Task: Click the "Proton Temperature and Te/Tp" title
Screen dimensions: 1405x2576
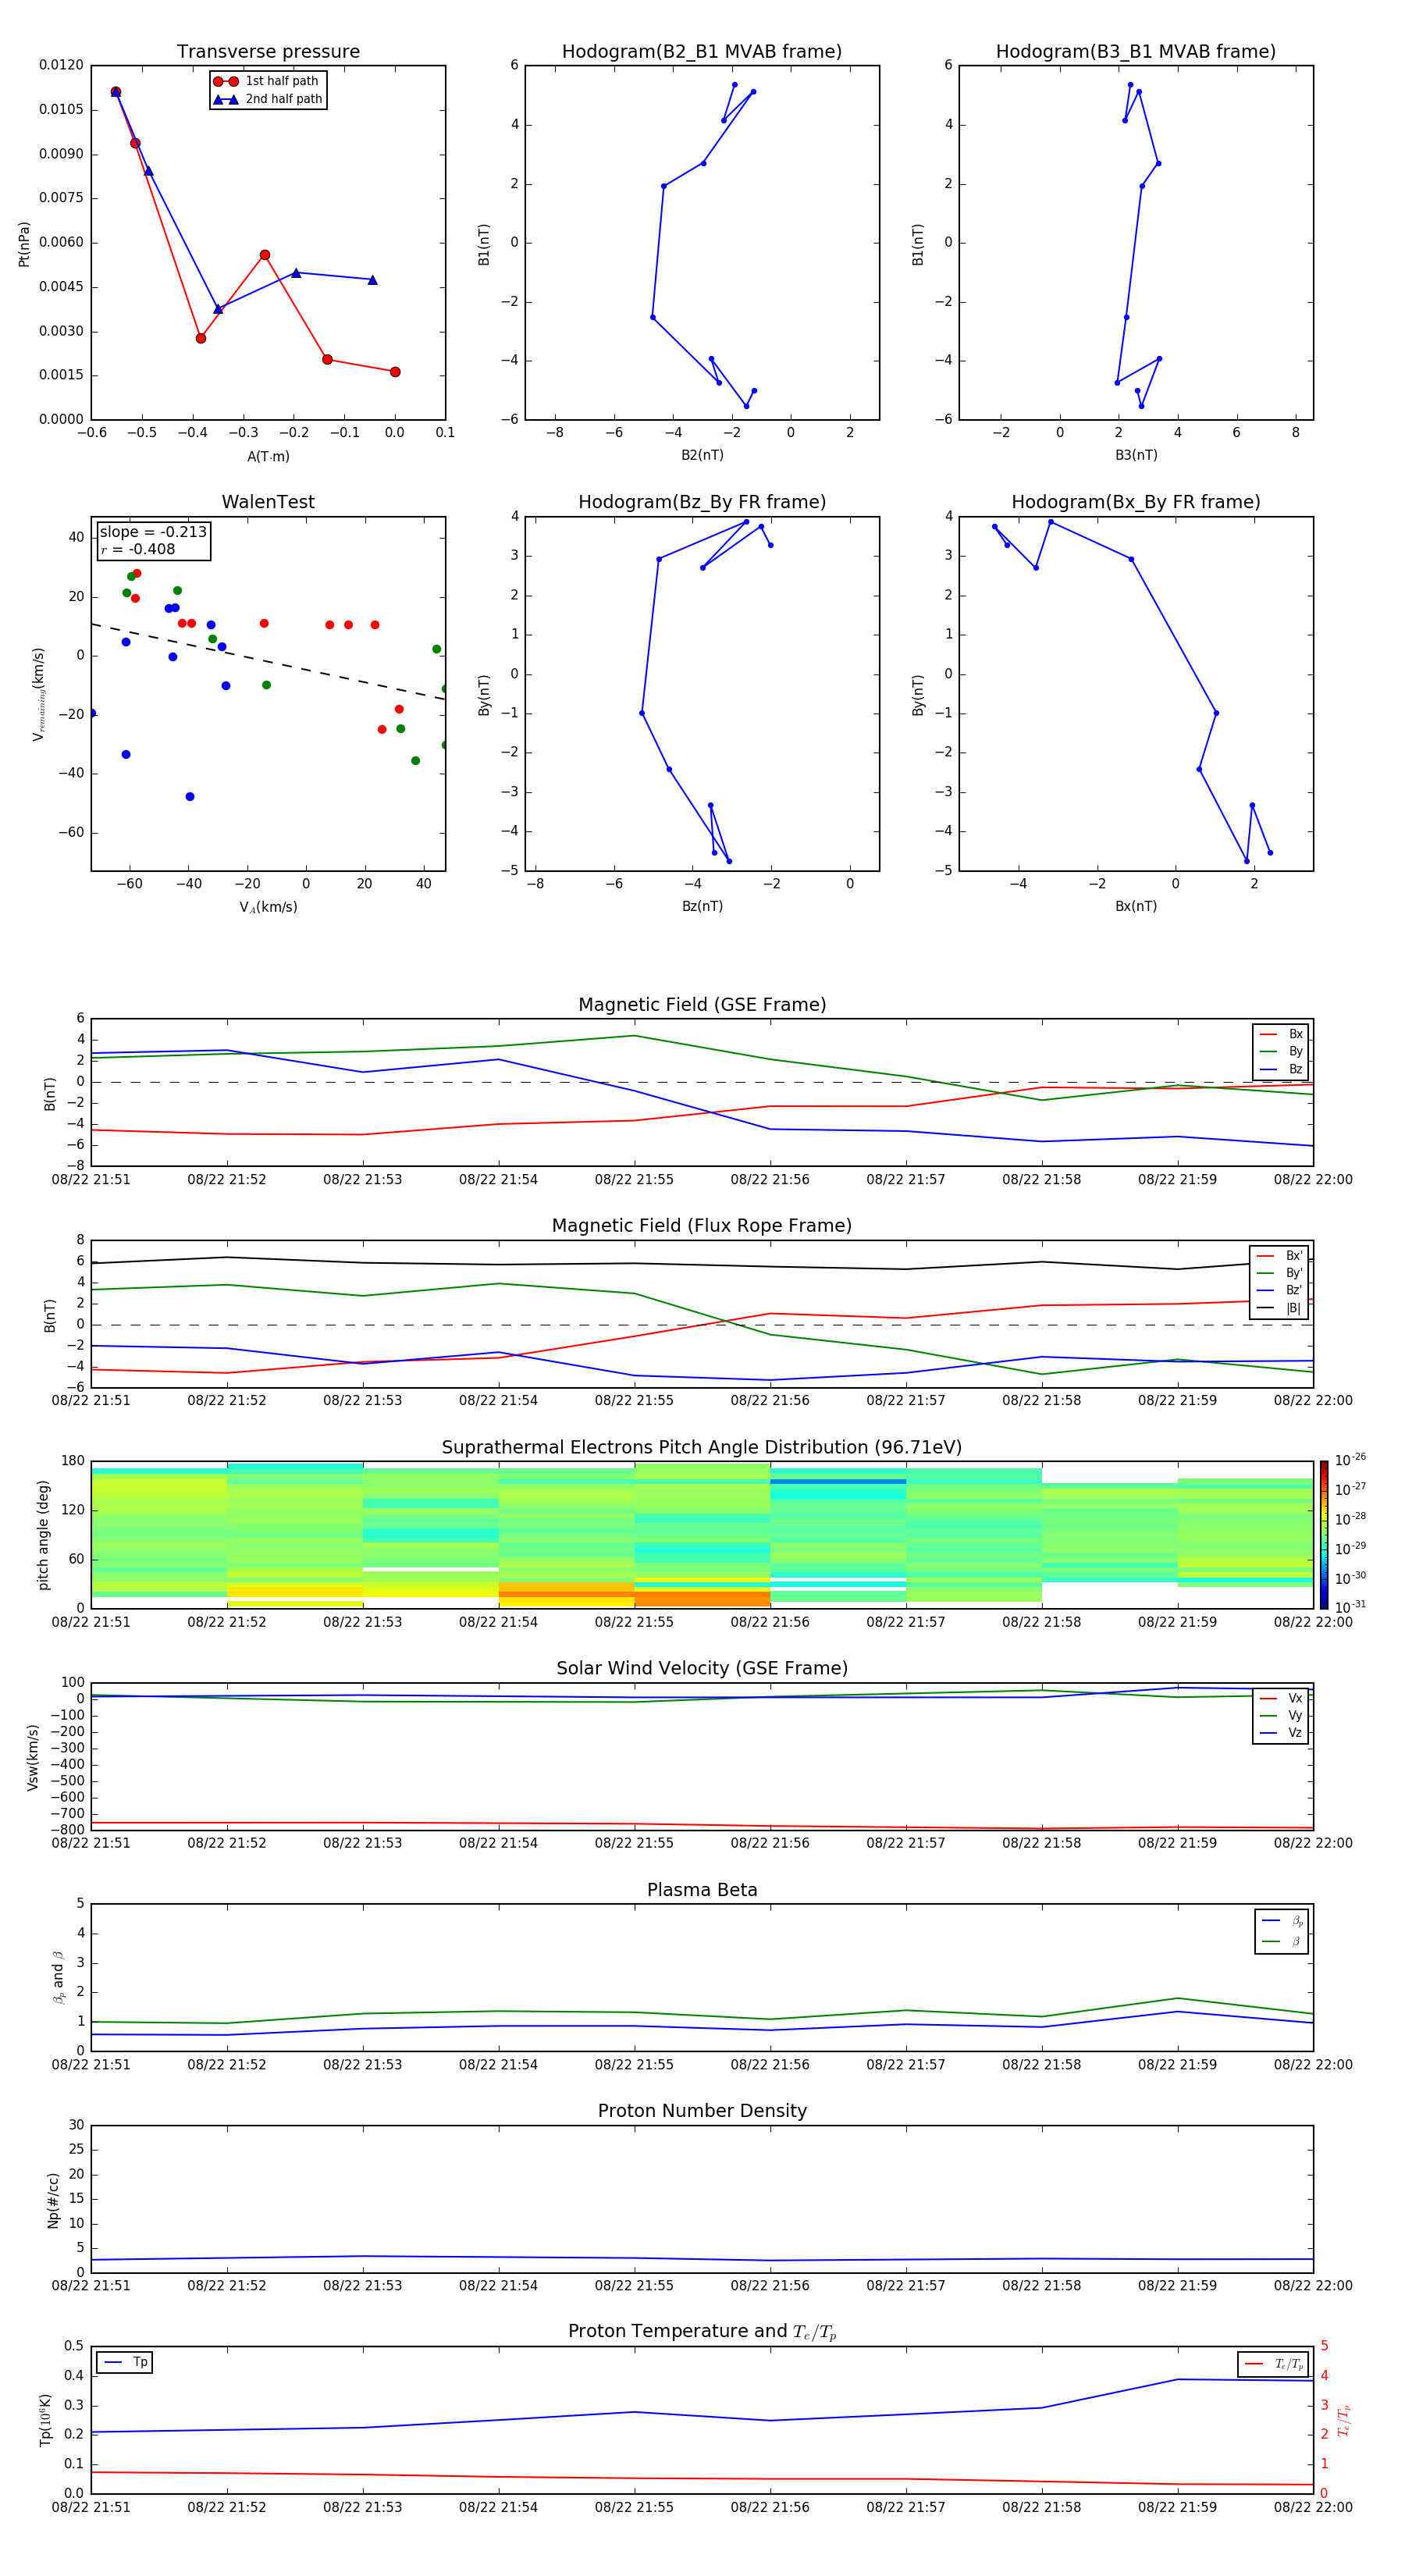Action: (702, 2332)
